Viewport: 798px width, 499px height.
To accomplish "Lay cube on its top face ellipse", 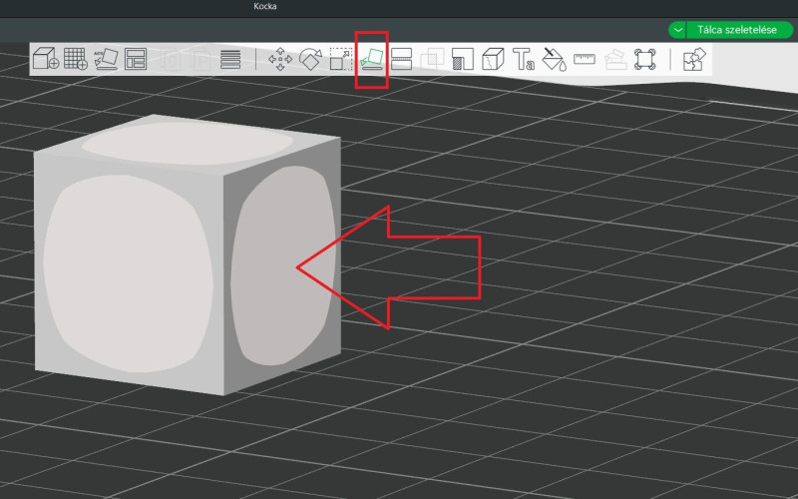I will pos(188,143).
